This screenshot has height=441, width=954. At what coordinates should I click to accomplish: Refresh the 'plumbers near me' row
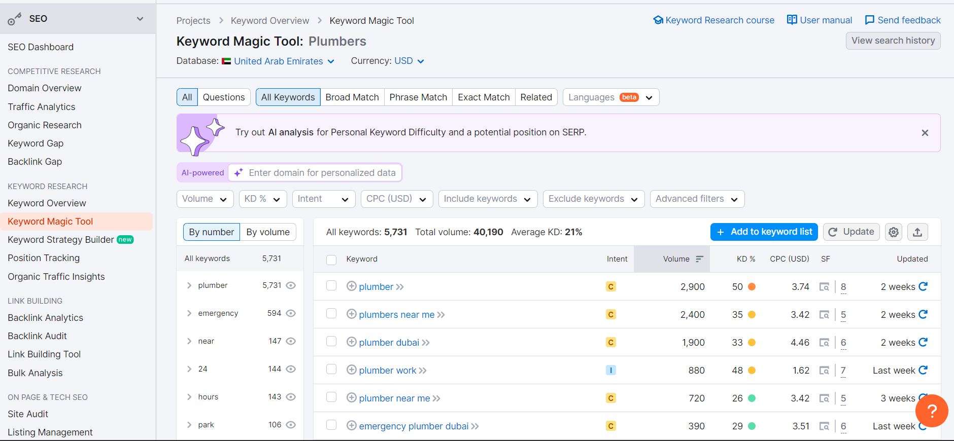coord(923,314)
